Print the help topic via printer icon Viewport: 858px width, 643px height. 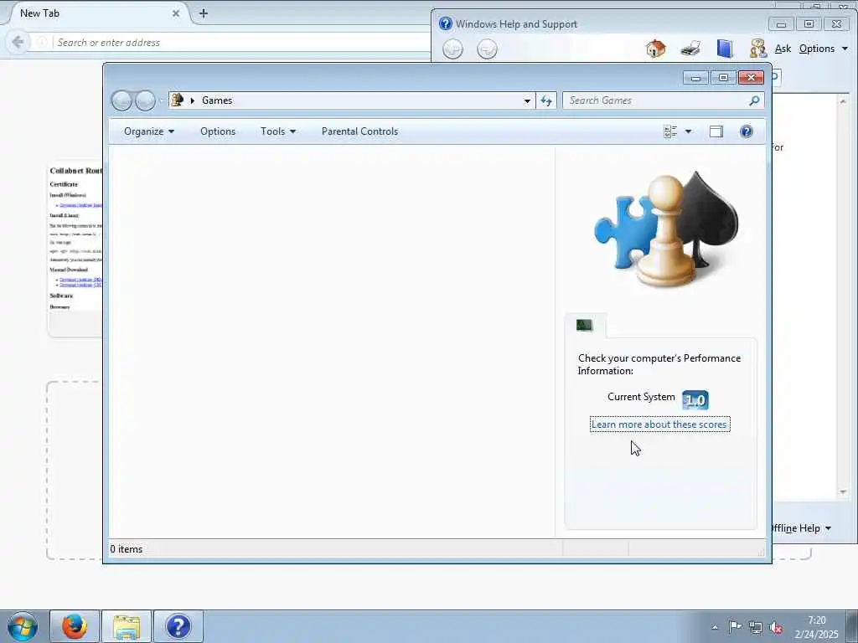pos(690,49)
